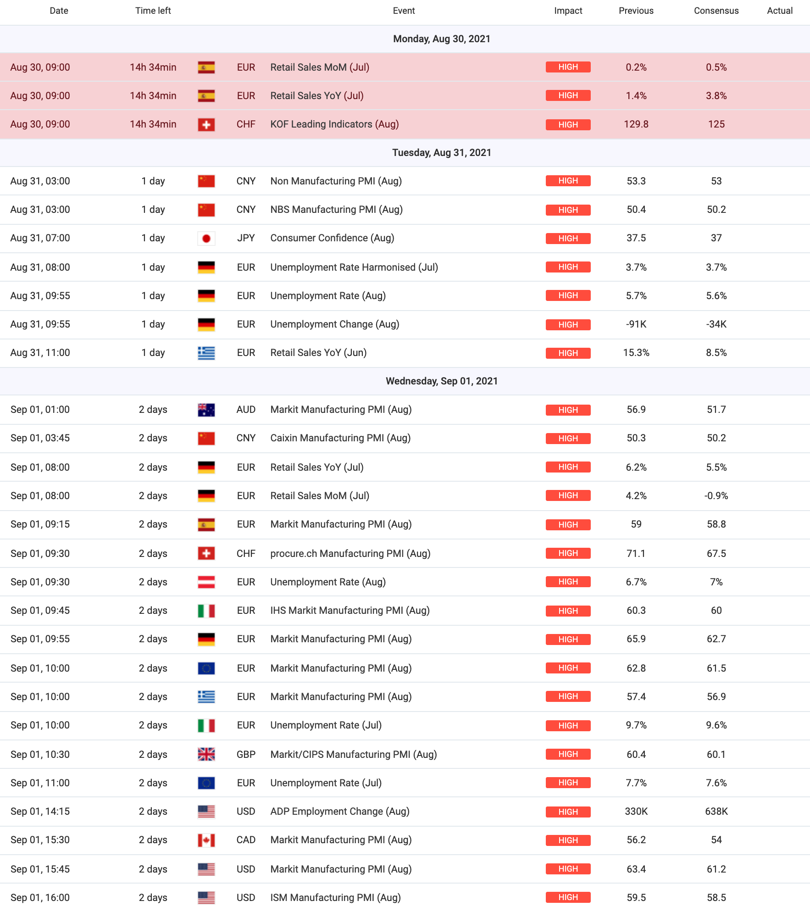This screenshot has width=810, height=912.
Task: Click the Time left column header
Action: tap(153, 11)
